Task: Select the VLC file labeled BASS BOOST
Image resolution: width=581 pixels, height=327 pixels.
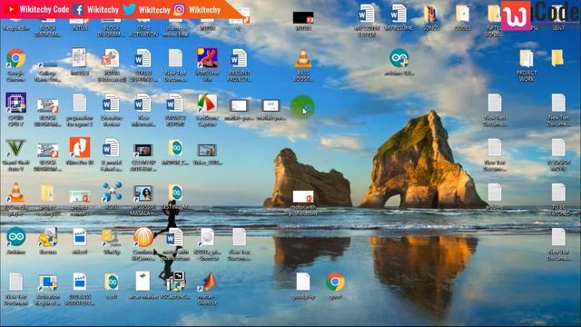Action: (302, 58)
